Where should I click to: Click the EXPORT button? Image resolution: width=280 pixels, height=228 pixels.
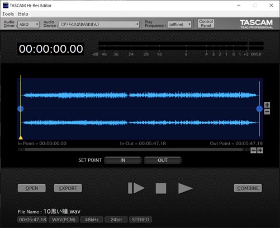click(68, 188)
